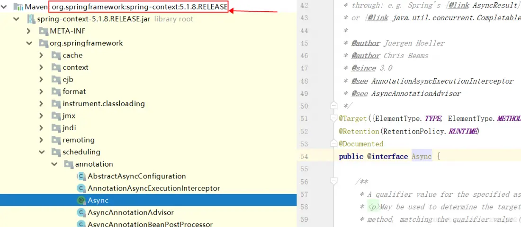
Task: Select the org.springframework package
Action: click(86, 43)
